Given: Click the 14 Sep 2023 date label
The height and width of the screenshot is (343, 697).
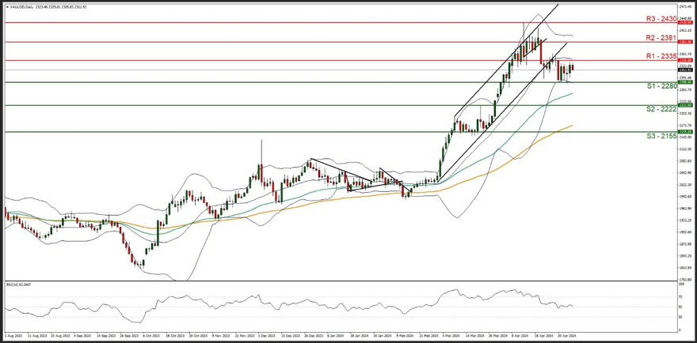Looking at the screenshot, I should [106, 336].
